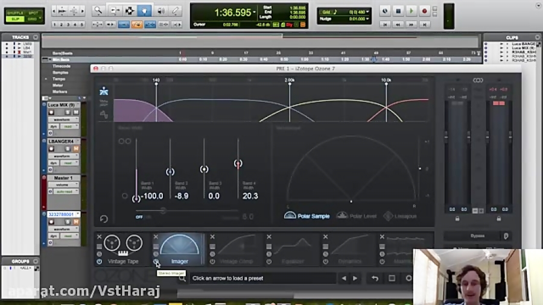Toggle Equalizer module power
This screenshot has height=305, width=543.
click(269, 262)
